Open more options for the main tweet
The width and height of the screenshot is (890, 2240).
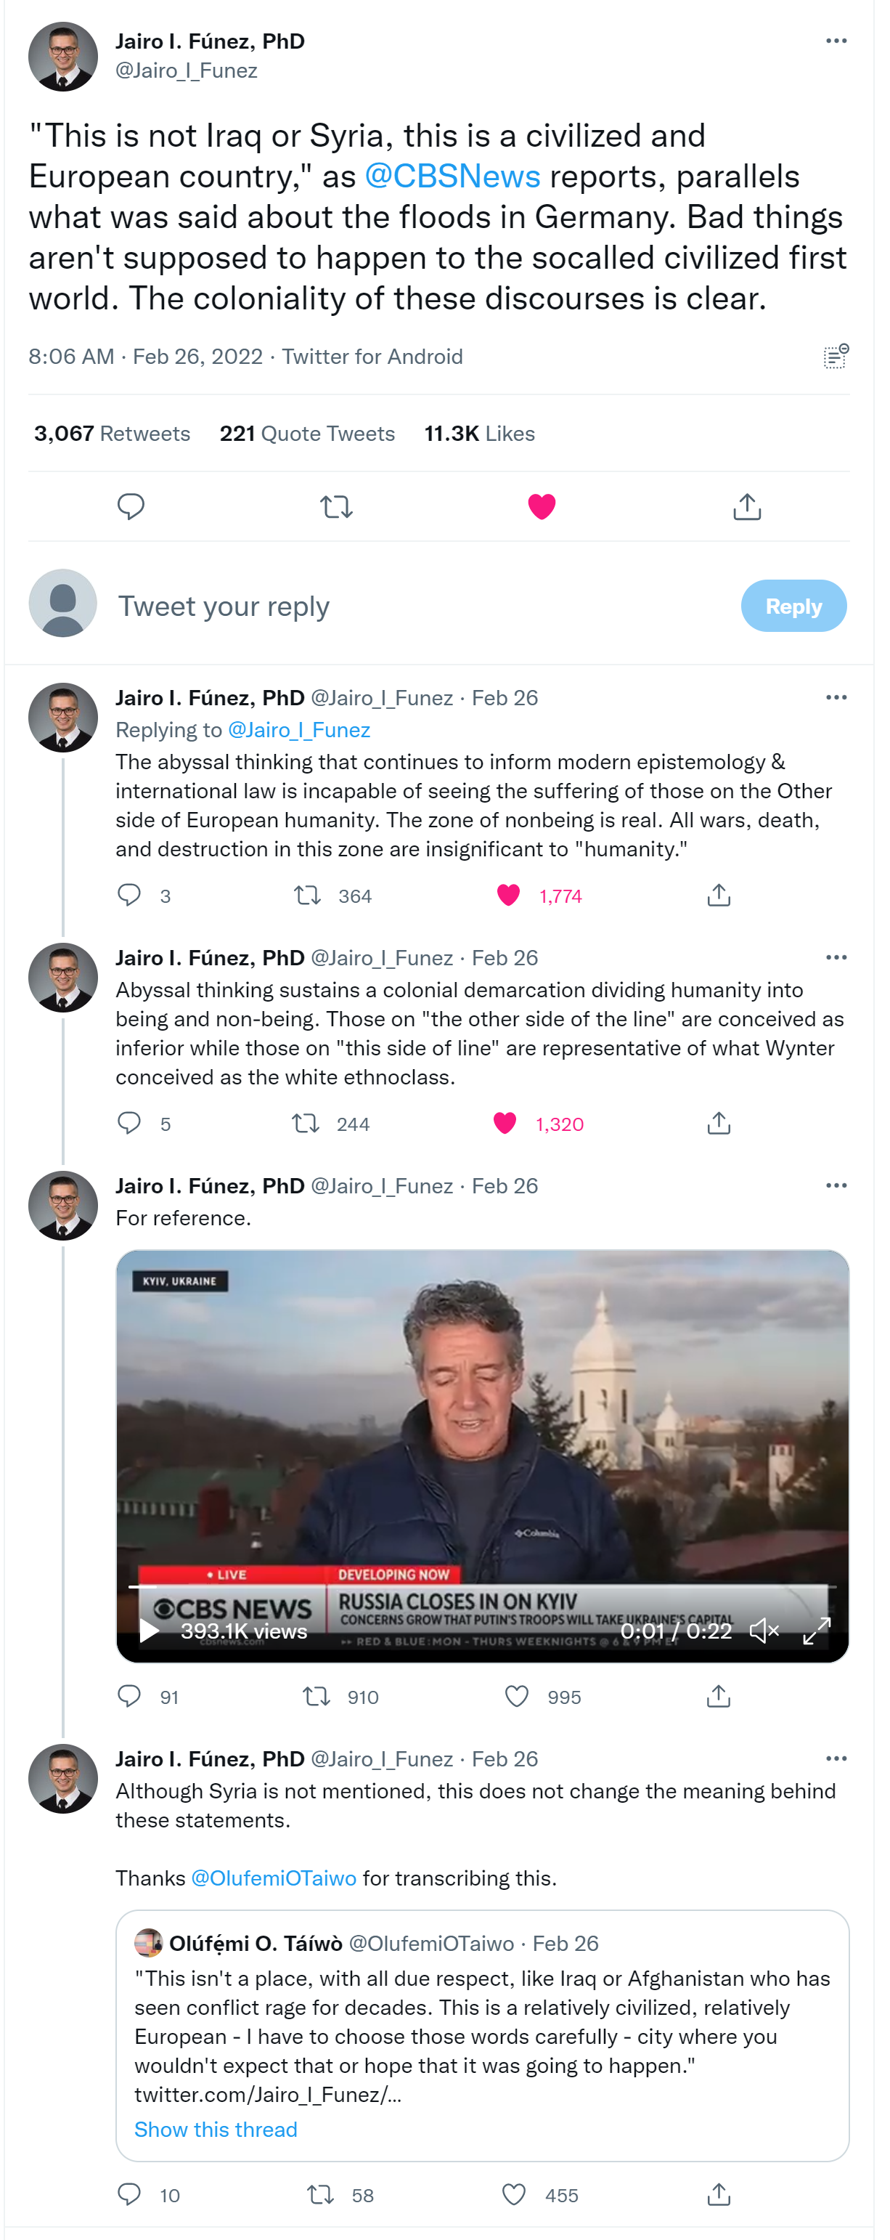point(836,41)
